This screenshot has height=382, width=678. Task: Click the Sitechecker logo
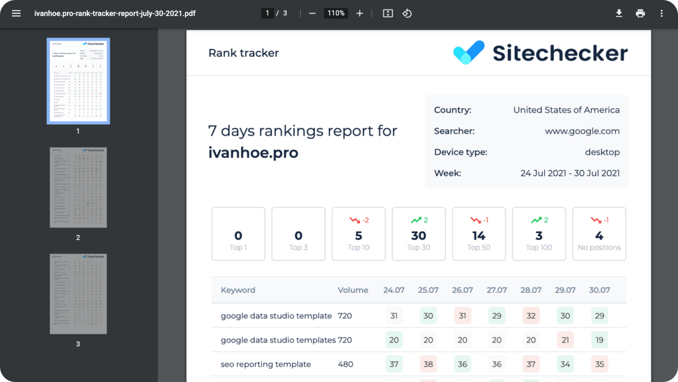click(540, 53)
